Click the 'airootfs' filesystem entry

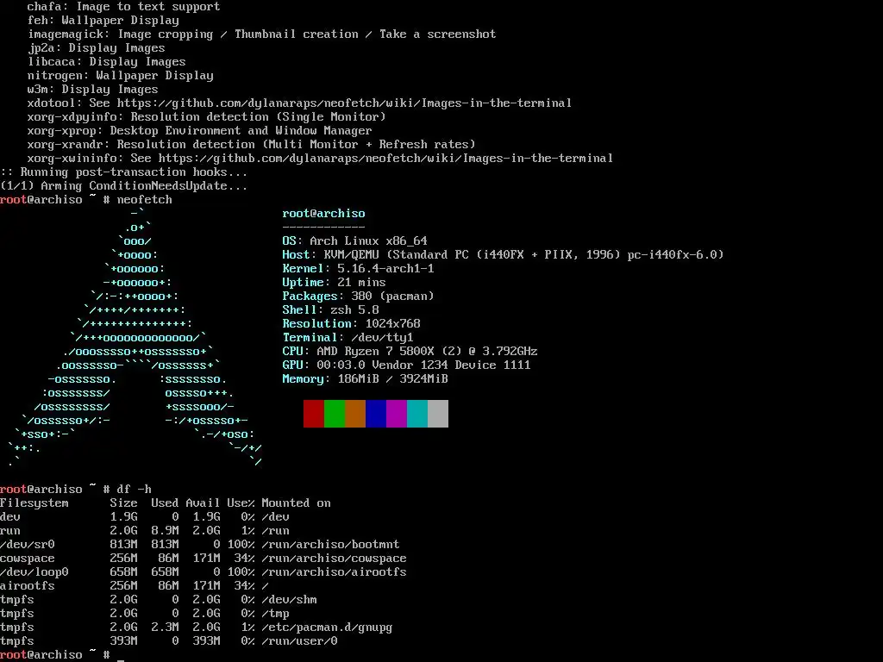(28, 586)
